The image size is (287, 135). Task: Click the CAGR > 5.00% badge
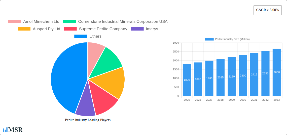[x=267, y=10]
